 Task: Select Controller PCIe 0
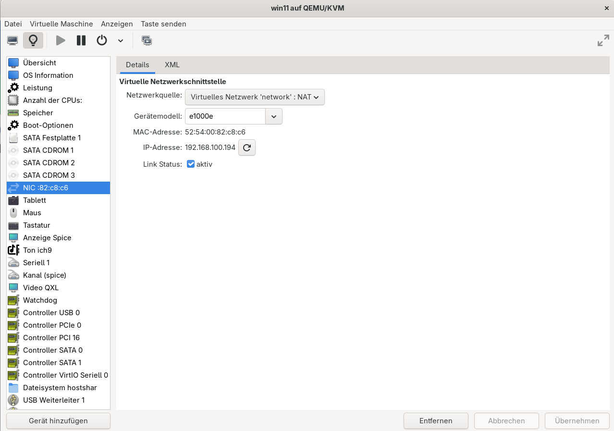tap(58, 325)
